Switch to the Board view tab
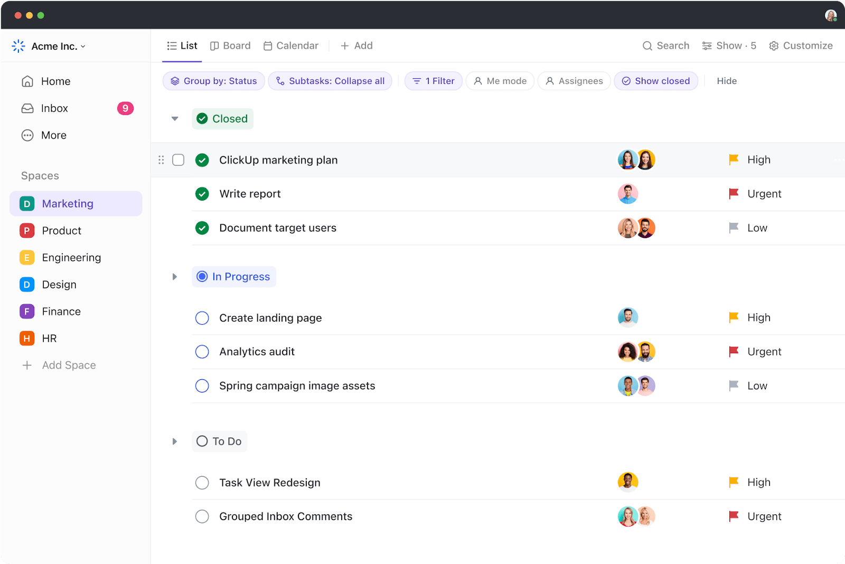The width and height of the screenshot is (845, 564). (230, 46)
